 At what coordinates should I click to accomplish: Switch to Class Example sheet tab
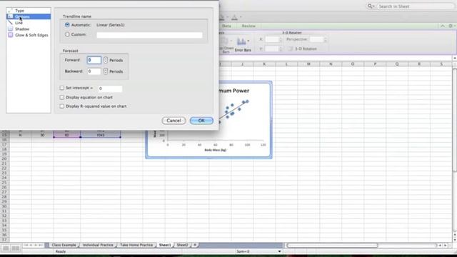(64, 245)
